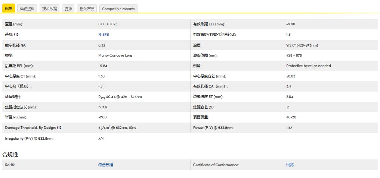
Task: Click the centering value <3
Action: tap(101, 86)
